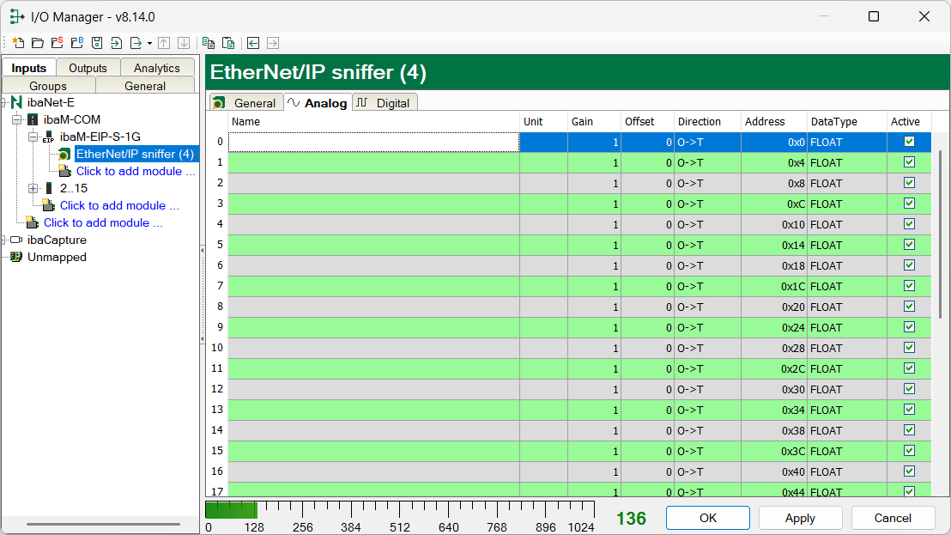Click the EtherNet/IP sniffer module icon in tree
This screenshot has height=535, width=951.
point(64,154)
